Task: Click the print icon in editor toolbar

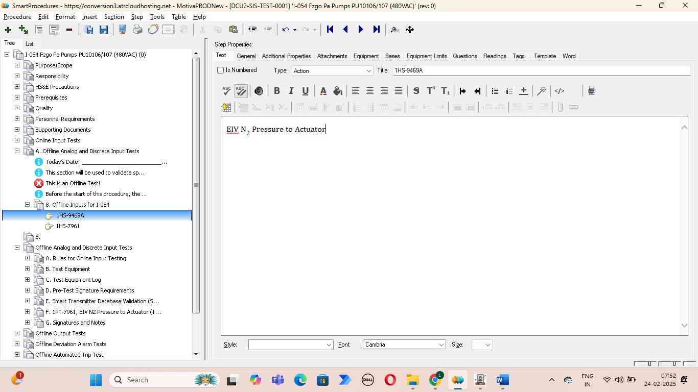Action: coord(591,91)
